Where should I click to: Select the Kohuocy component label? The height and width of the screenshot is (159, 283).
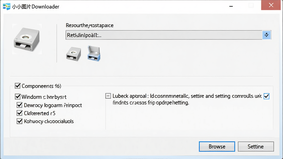coord(49,121)
